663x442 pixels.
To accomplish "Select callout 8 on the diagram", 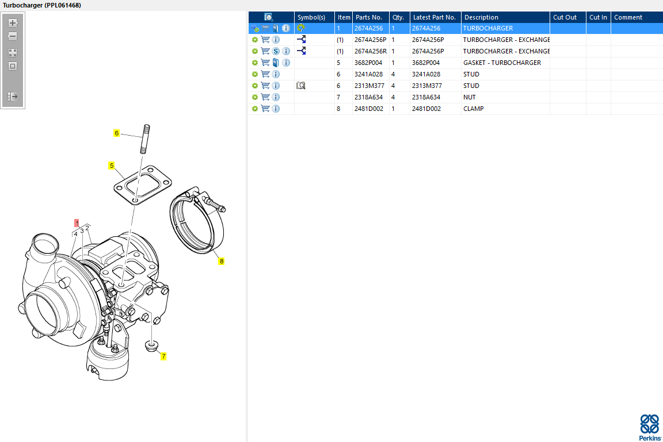I will (x=221, y=262).
